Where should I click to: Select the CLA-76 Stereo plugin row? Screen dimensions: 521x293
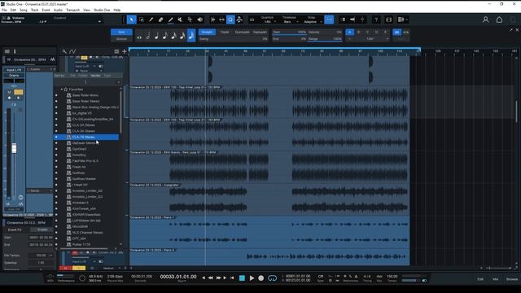click(86, 137)
